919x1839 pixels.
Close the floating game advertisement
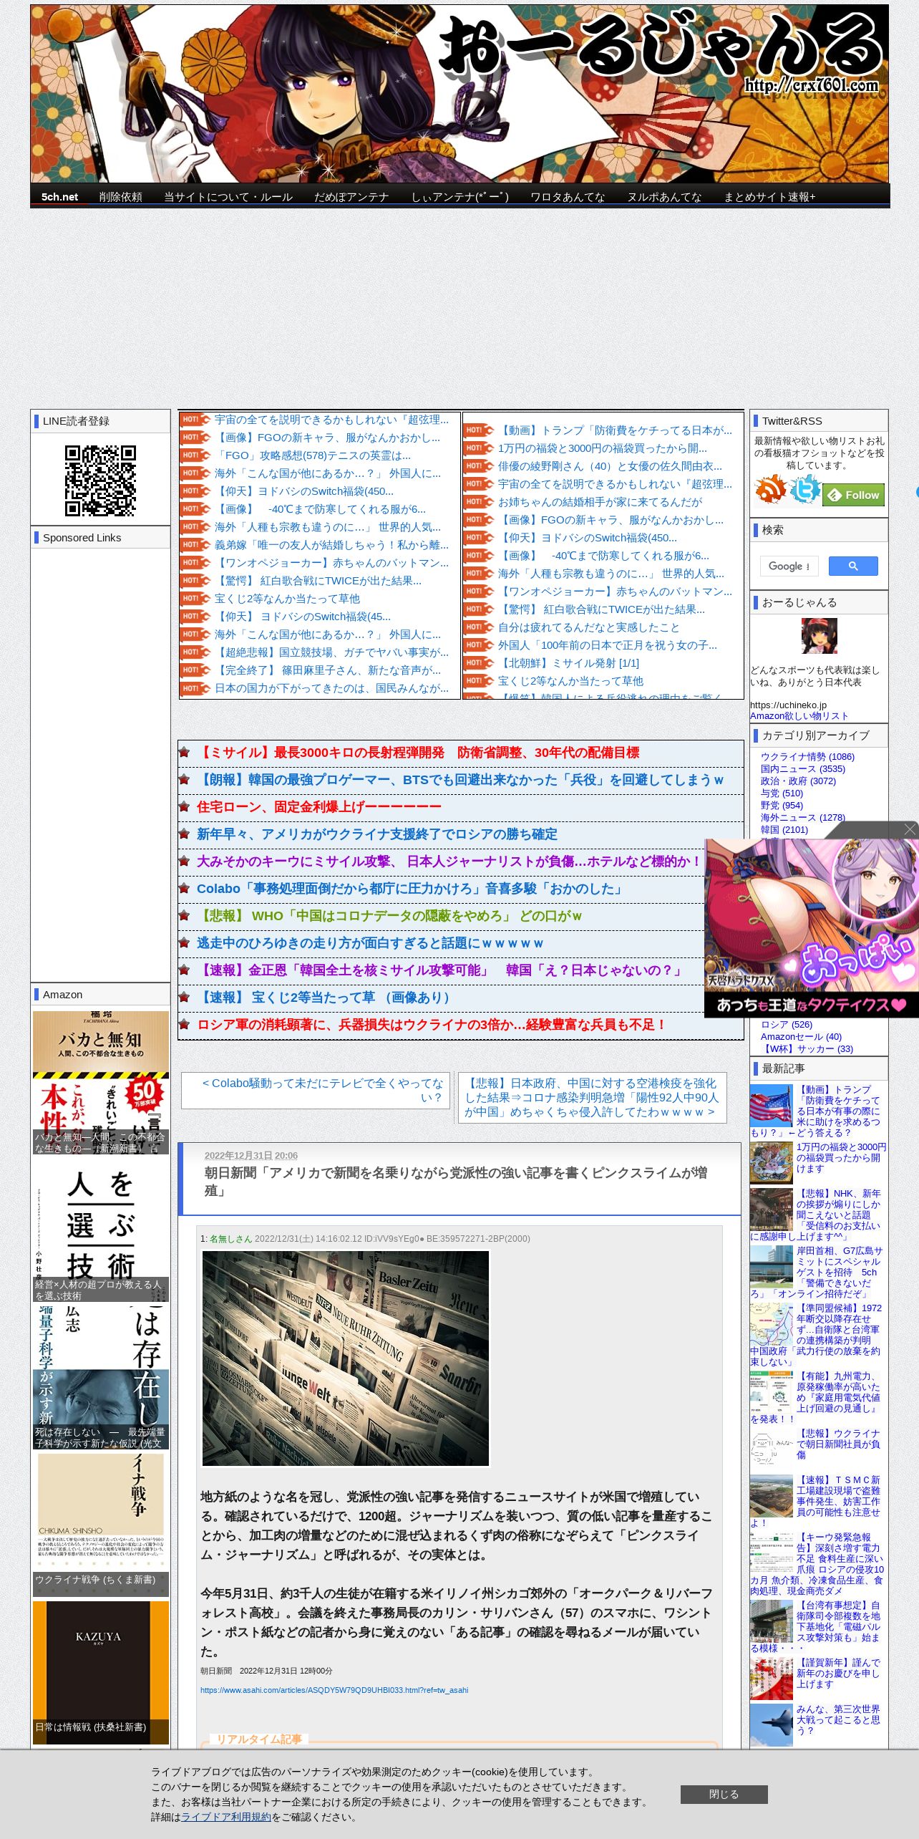(x=910, y=829)
